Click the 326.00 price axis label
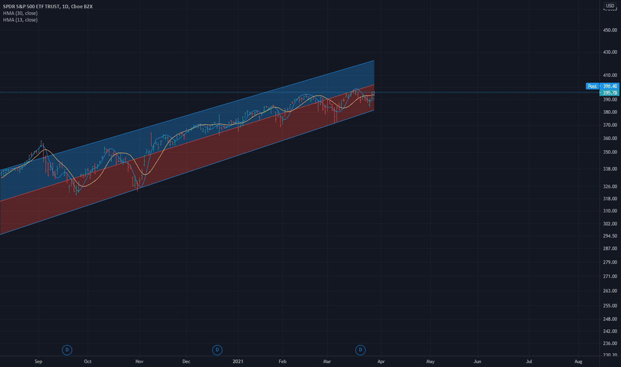The image size is (621, 367). click(610, 186)
